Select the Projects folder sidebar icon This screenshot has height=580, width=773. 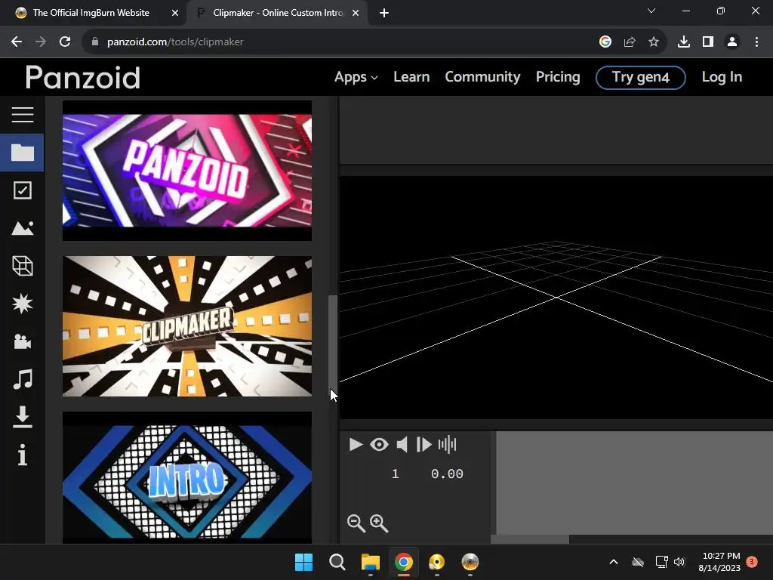(x=22, y=153)
